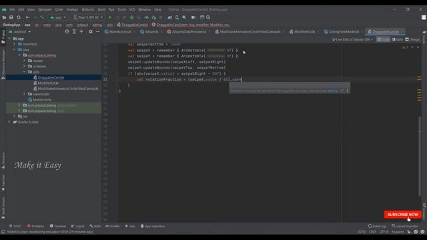Open the File menu
This screenshot has height=240, width=427.
(x=12, y=9)
